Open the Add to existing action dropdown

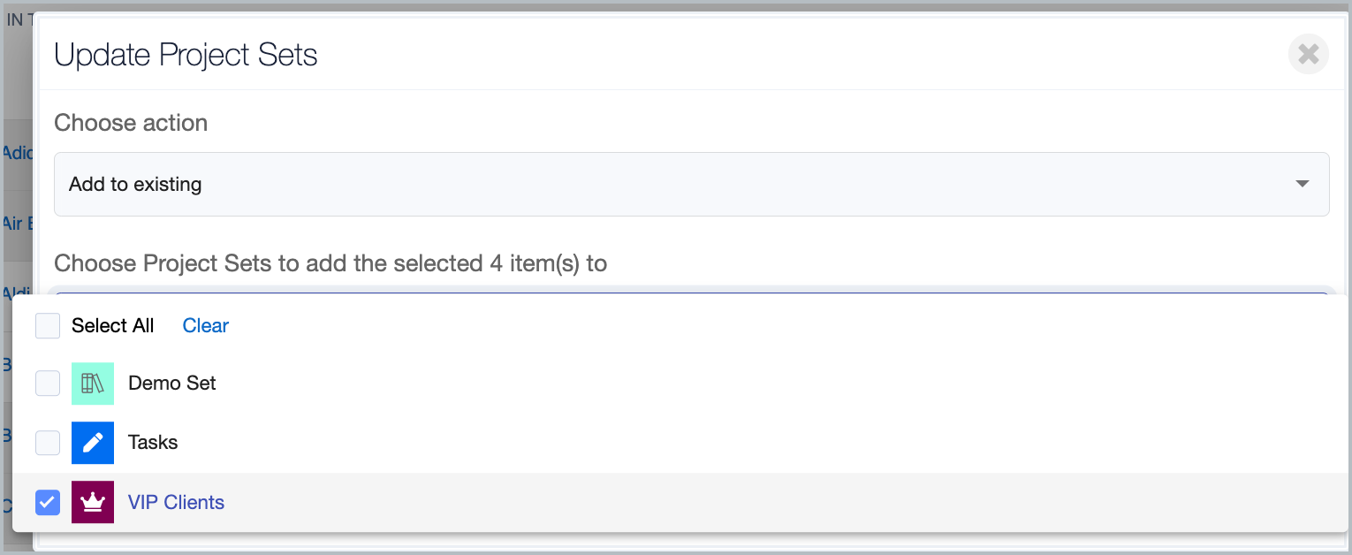coord(692,184)
